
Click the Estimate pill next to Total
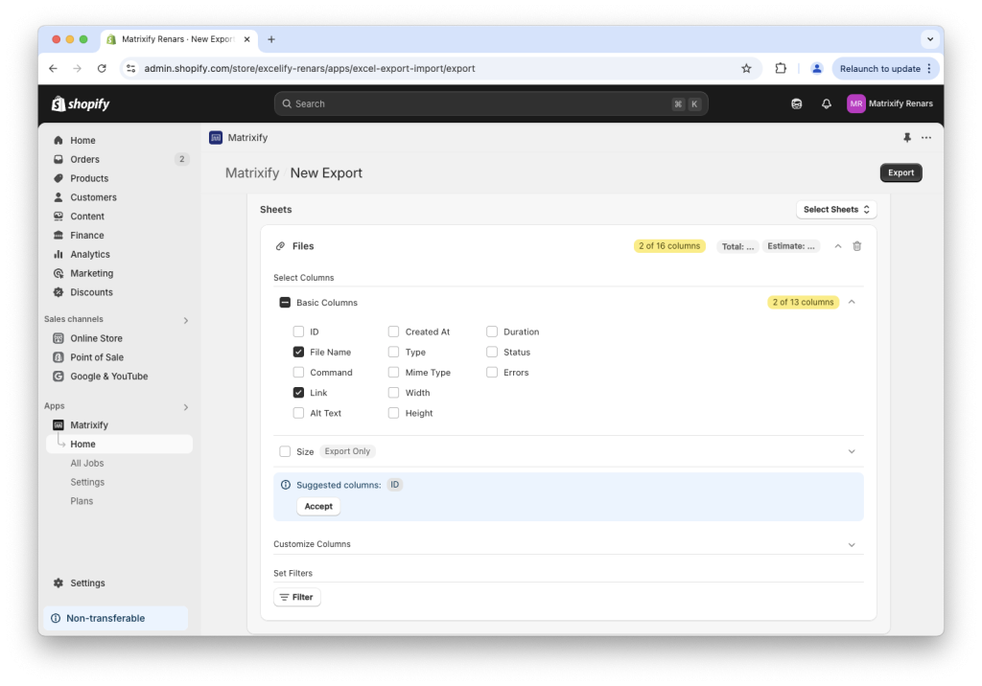(x=791, y=245)
